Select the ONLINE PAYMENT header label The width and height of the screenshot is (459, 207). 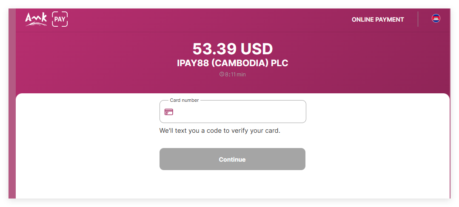[378, 20]
